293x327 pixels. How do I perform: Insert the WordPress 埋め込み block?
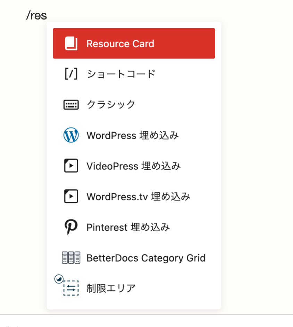point(134,135)
